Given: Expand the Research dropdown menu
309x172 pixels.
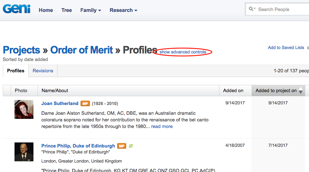Looking at the screenshot, I should (123, 10).
